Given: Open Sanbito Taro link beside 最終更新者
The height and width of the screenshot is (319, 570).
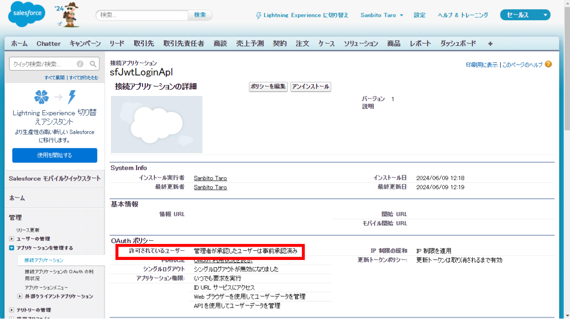Looking at the screenshot, I should (x=210, y=187).
